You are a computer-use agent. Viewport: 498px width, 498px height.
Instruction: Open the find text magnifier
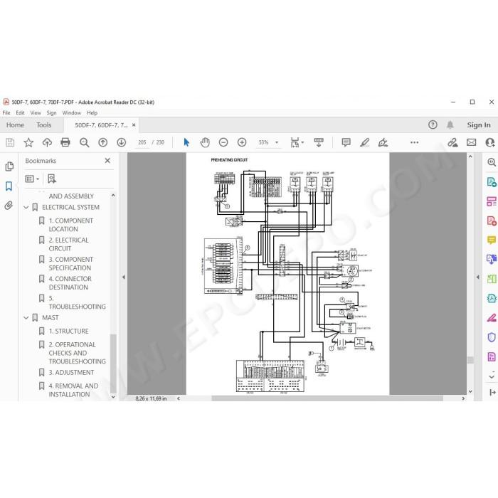(x=84, y=142)
